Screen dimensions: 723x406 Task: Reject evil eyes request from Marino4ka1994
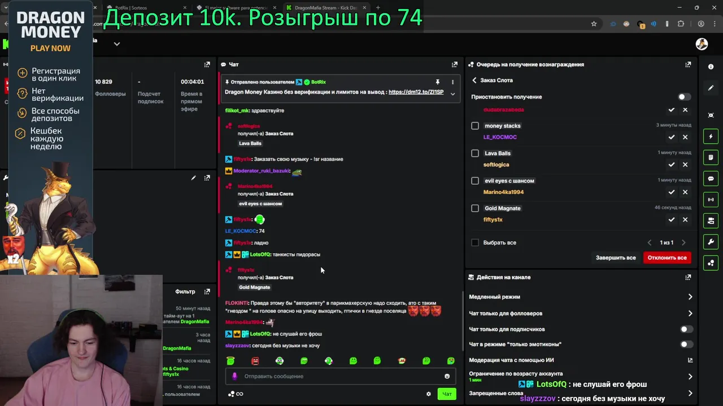685,192
